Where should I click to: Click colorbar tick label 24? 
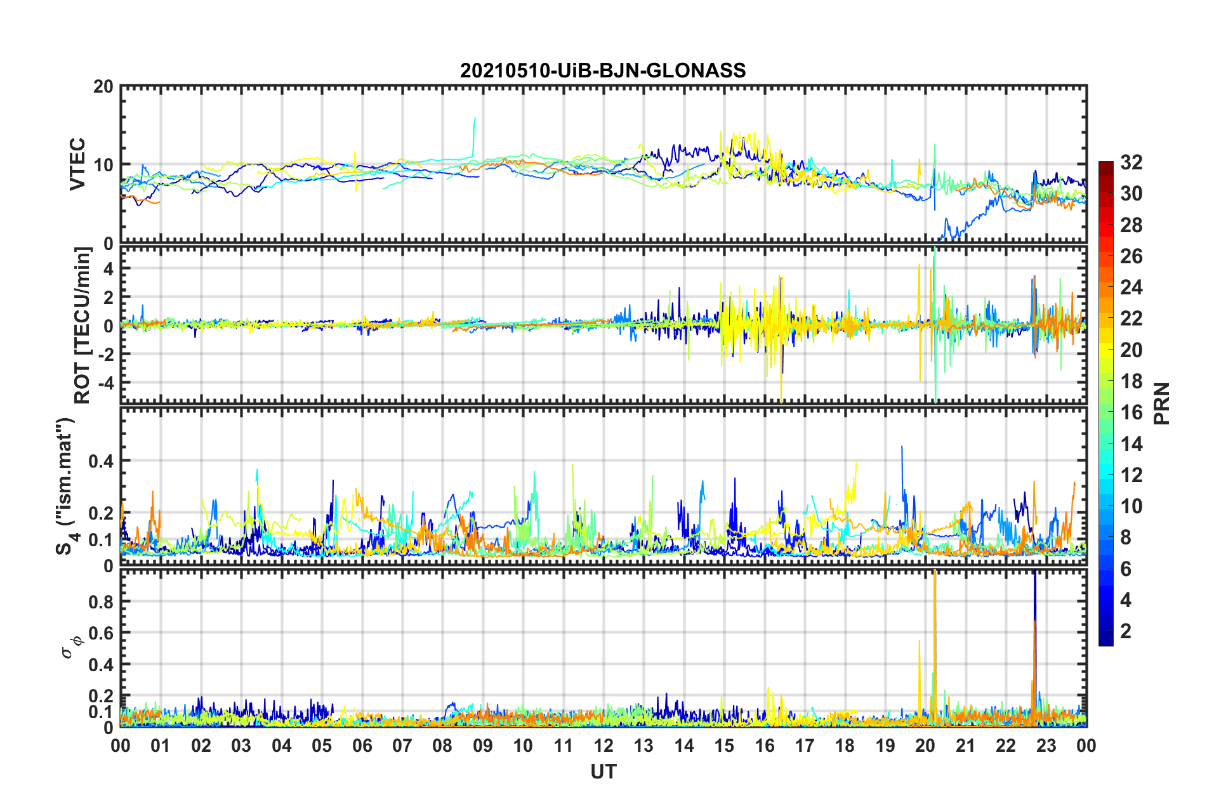point(1131,287)
